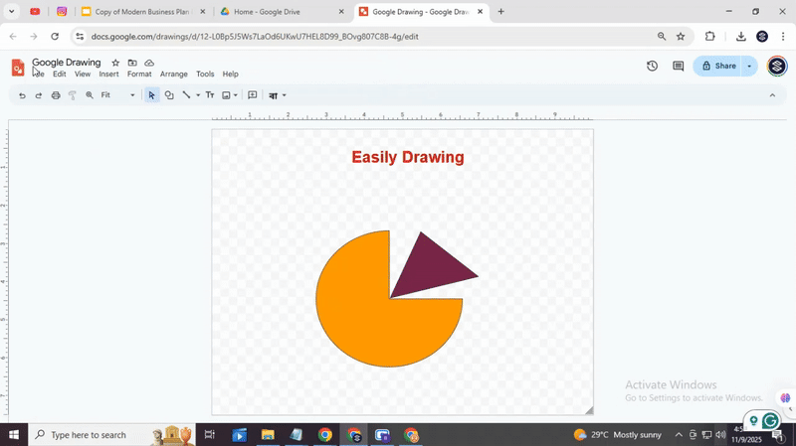
Task: Click the Redo icon in toolbar
Action: [39, 95]
